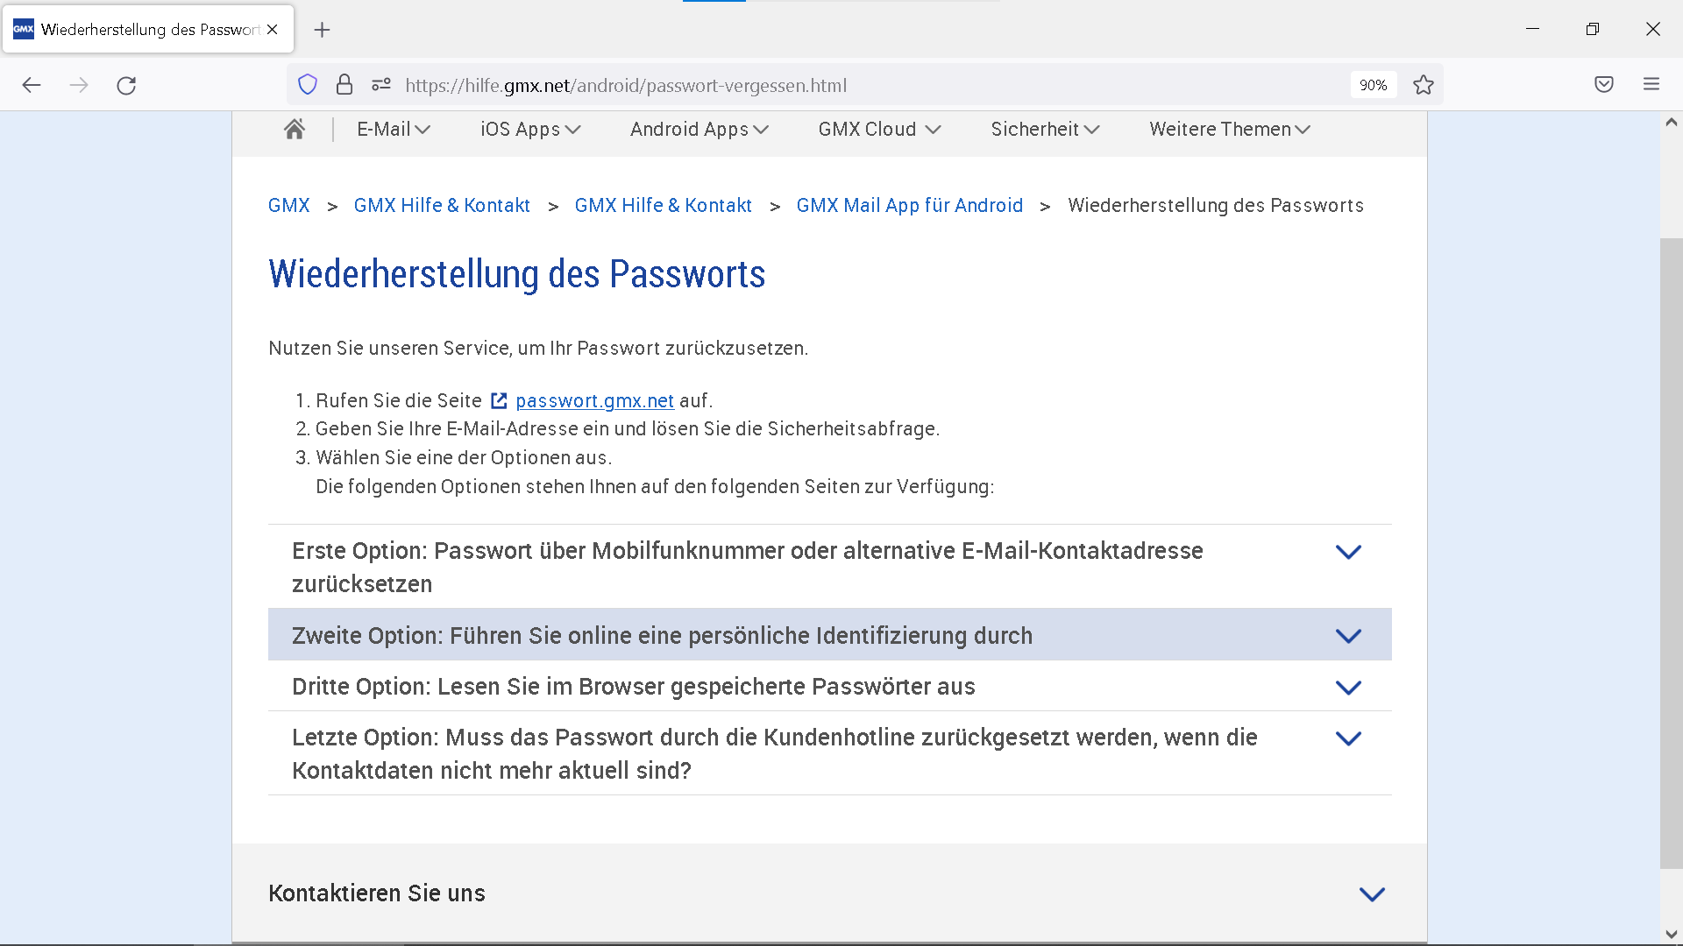The height and width of the screenshot is (946, 1683).
Task: Open the passwort.gmx.net link
Action: tap(594, 401)
